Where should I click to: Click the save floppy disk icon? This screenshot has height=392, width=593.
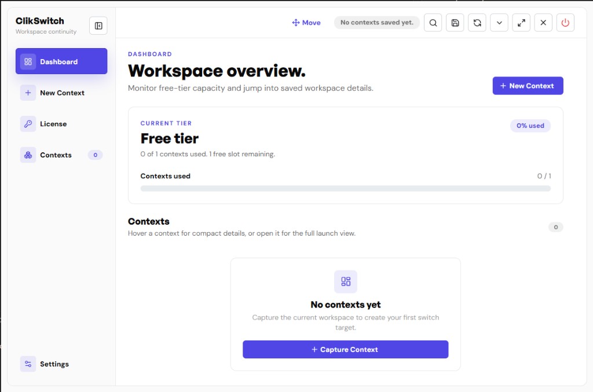click(455, 23)
